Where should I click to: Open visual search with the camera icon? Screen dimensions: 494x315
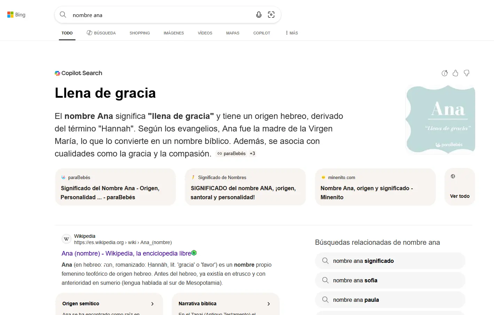[x=271, y=15]
